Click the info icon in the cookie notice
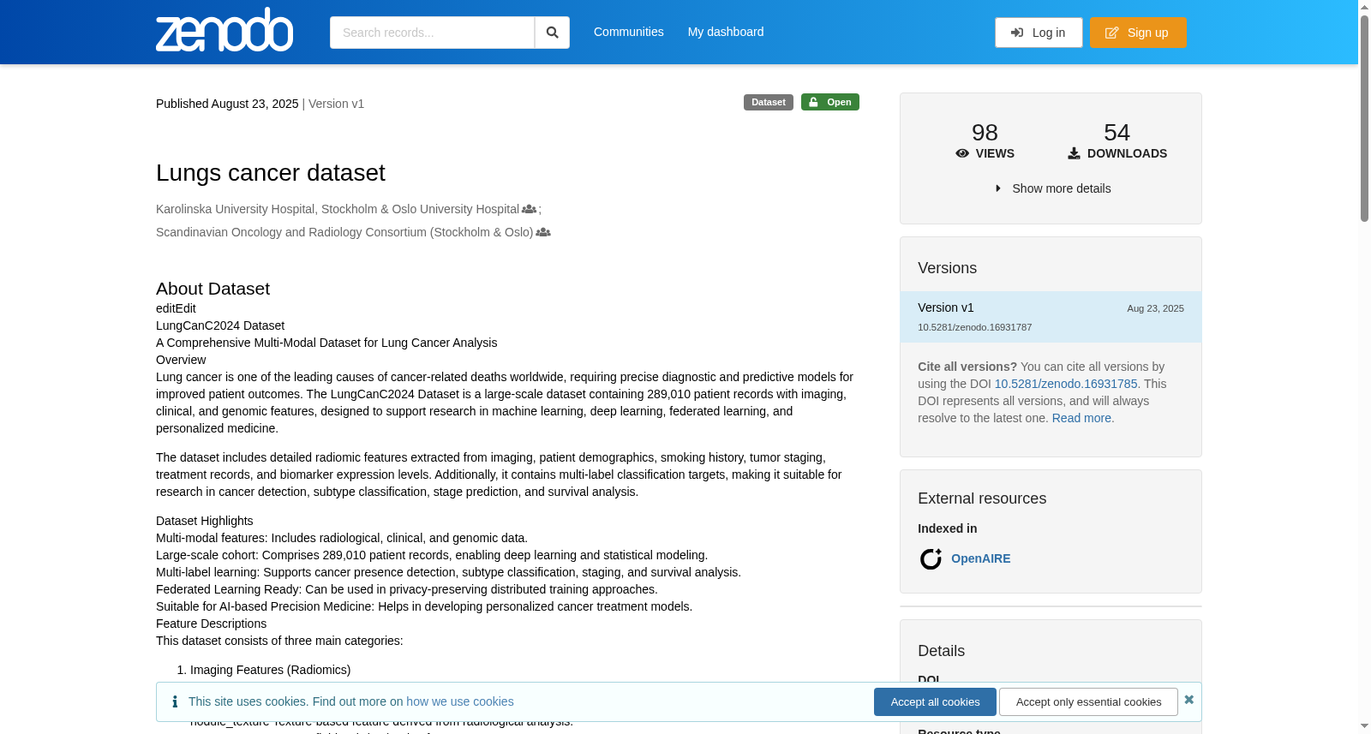1371x734 pixels. (175, 701)
